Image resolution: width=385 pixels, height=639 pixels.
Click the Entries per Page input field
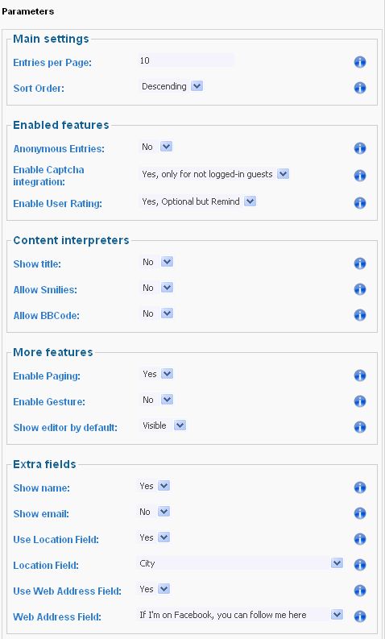pos(186,60)
